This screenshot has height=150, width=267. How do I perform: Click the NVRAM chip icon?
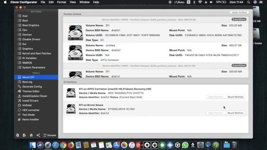(x=20, y=105)
